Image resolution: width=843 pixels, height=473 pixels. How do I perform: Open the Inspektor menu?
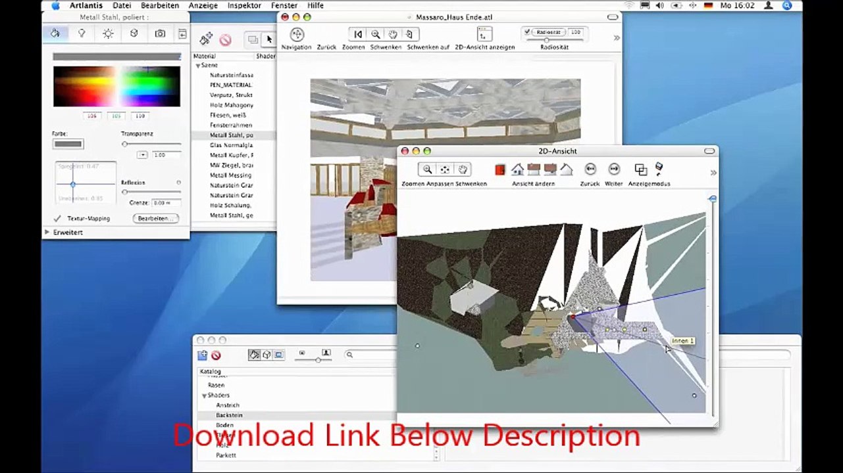244,5
